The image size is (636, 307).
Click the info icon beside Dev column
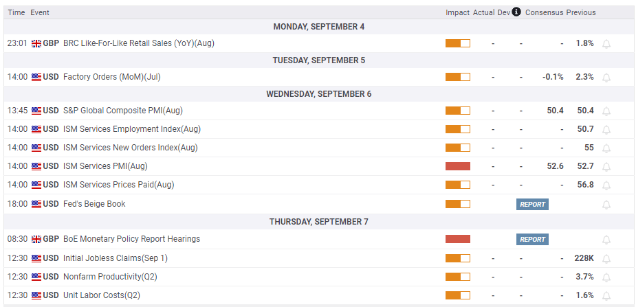tap(516, 12)
